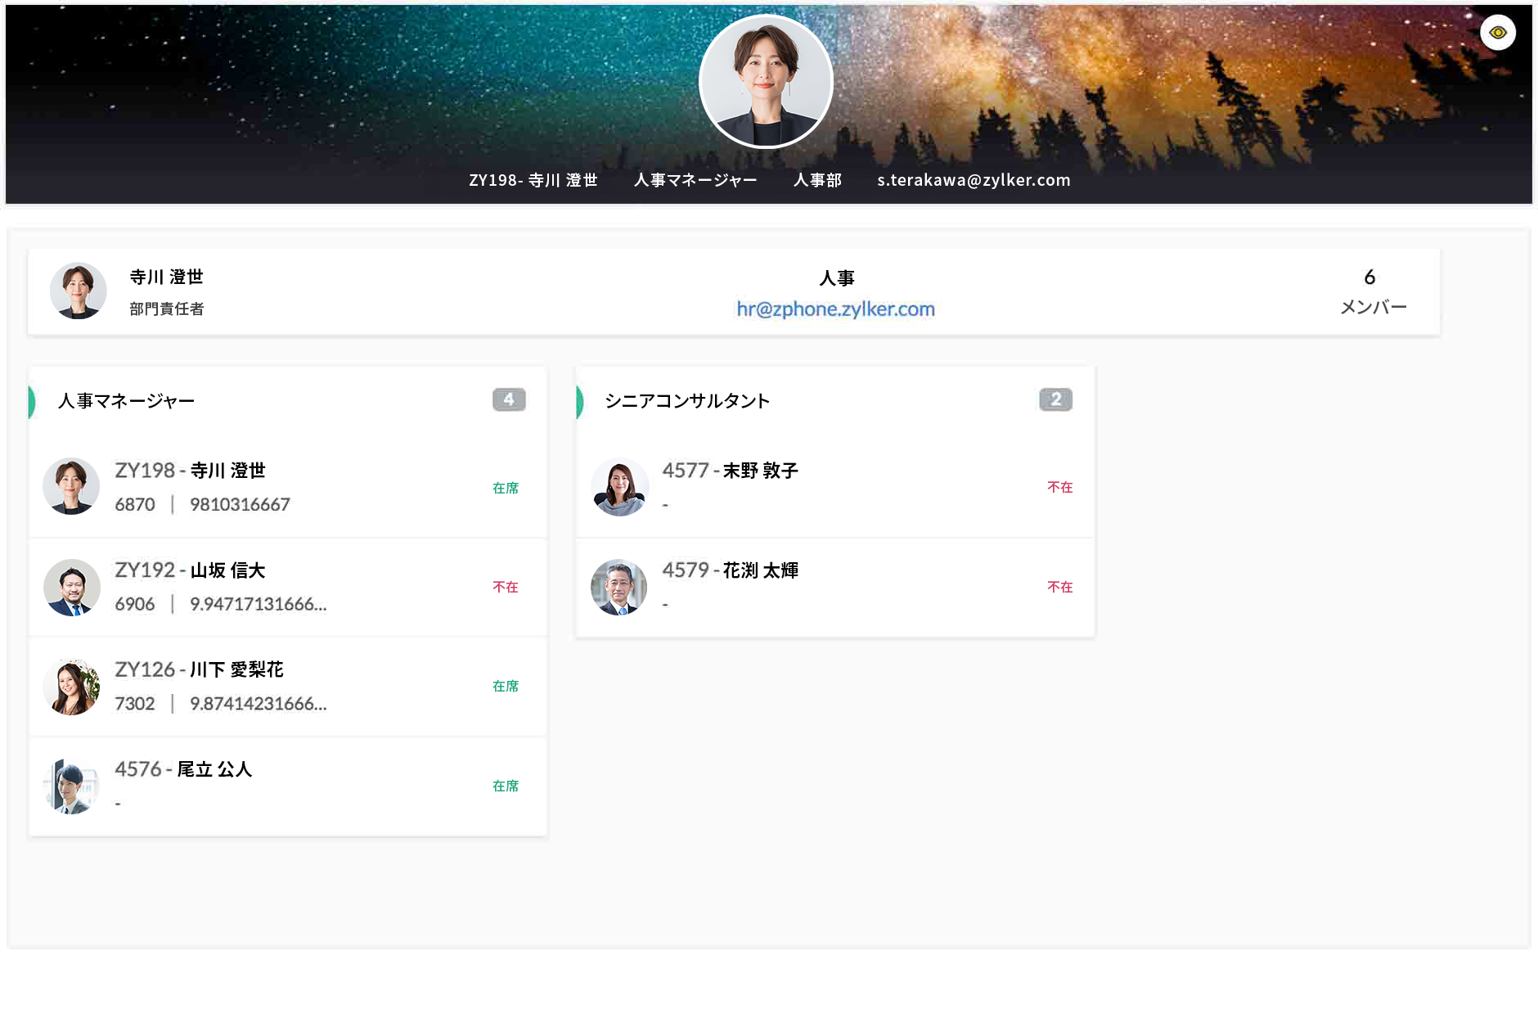Click 花渕 太輝's avatar photo
Viewport: 1538px width, 1023px height.
(x=619, y=587)
